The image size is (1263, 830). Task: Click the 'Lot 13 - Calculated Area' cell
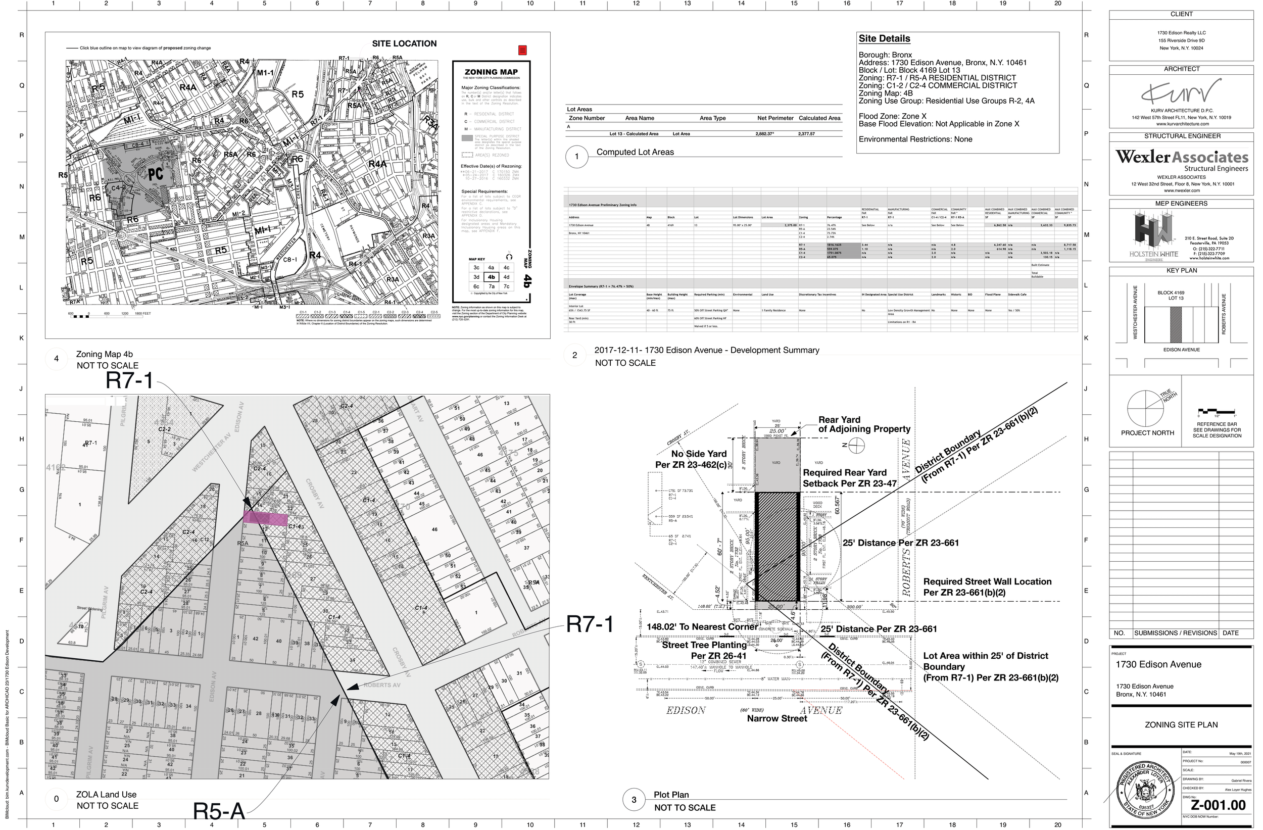pos(634,134)
